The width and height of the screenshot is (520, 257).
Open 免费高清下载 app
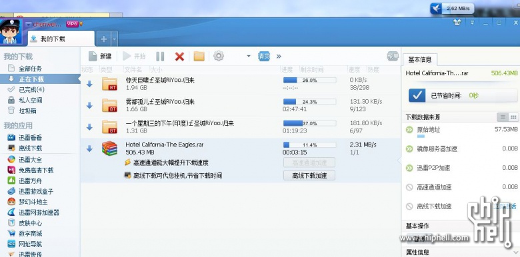coord(31,170)
